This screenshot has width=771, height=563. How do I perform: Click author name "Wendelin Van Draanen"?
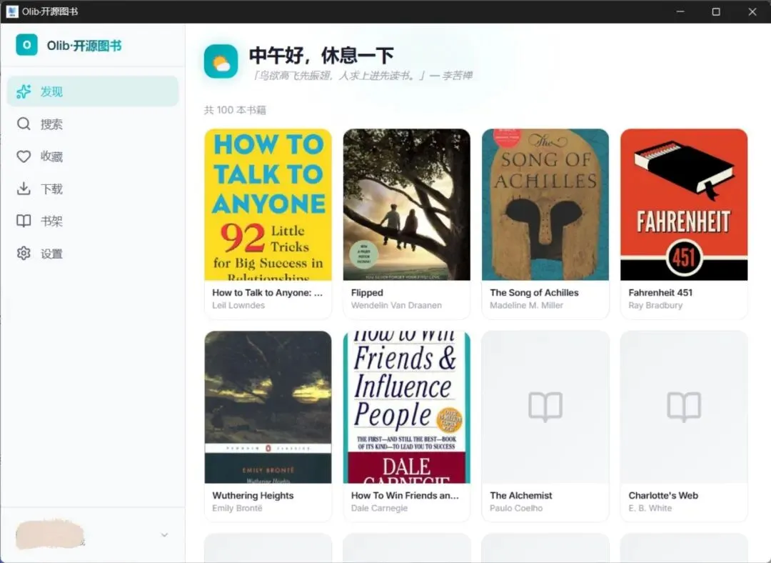coord(396,305)
